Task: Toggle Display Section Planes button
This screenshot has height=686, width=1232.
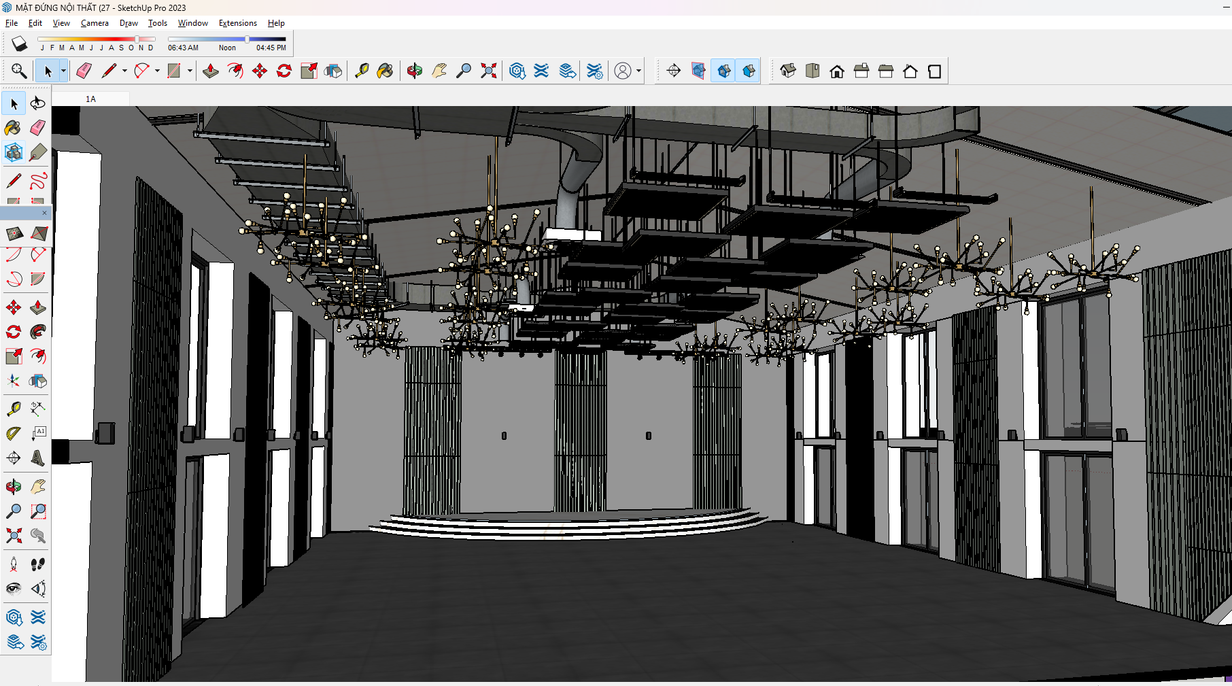Action: [x=698, y=71]
